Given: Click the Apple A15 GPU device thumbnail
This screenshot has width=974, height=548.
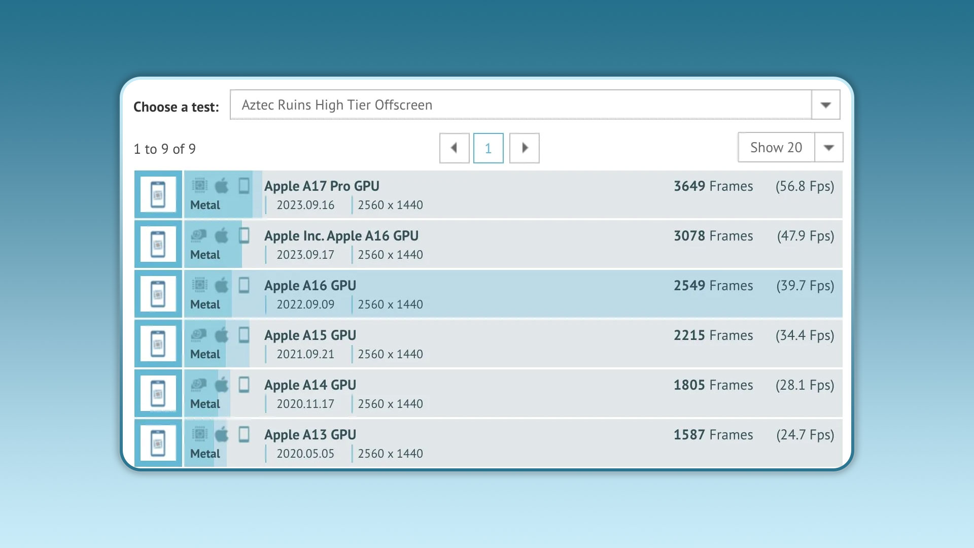Looking at the screenshot, I should [x=158, y=344].
